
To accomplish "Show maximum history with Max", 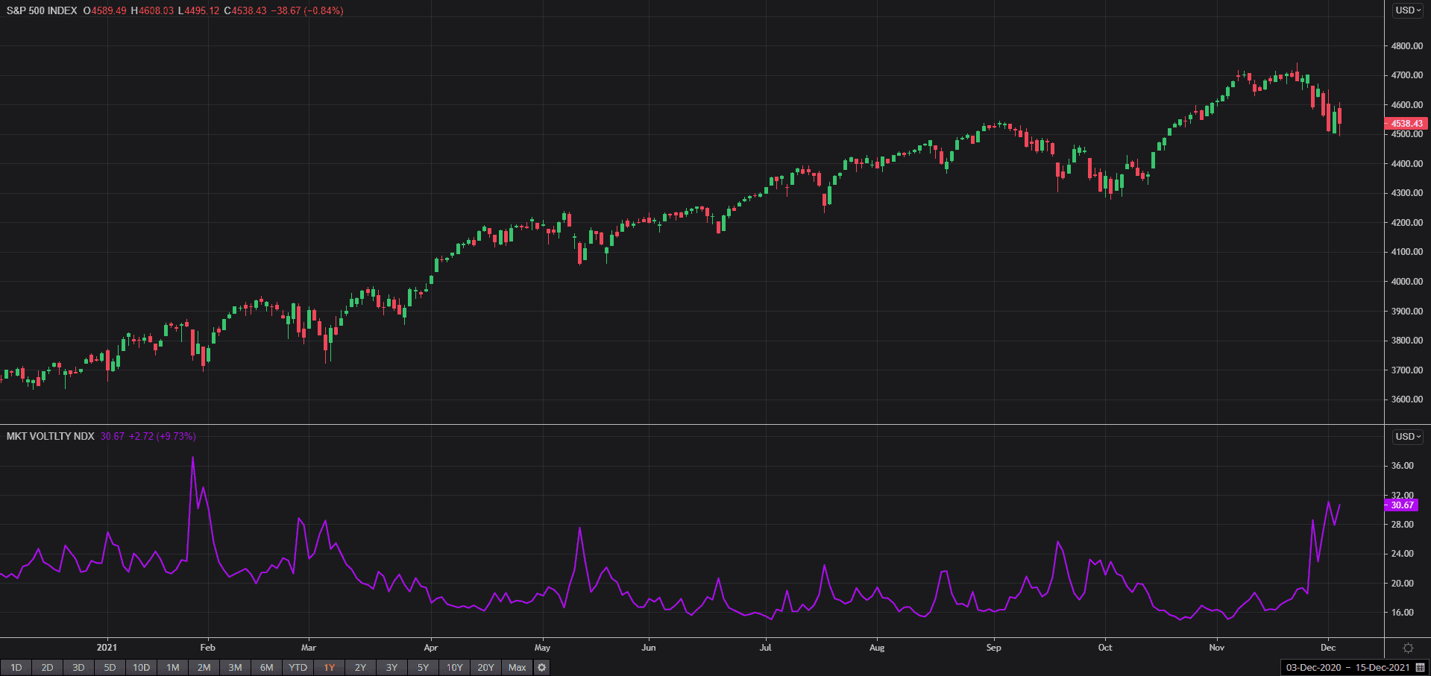I will pos(517,668).
